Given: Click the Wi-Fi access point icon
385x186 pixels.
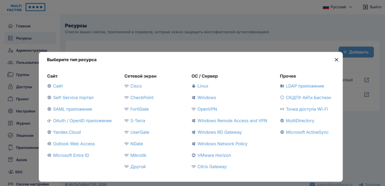Looking at the screenshot, I should pyautogui.click(x=282, y=109).
